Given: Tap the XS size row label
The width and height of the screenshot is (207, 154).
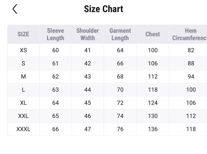Looking at the screenshot, I should pyautogui.click(x=23, y=50).
